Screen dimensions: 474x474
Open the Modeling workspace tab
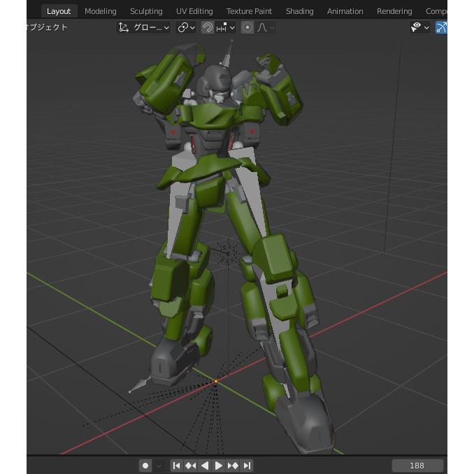pos(101,11)
